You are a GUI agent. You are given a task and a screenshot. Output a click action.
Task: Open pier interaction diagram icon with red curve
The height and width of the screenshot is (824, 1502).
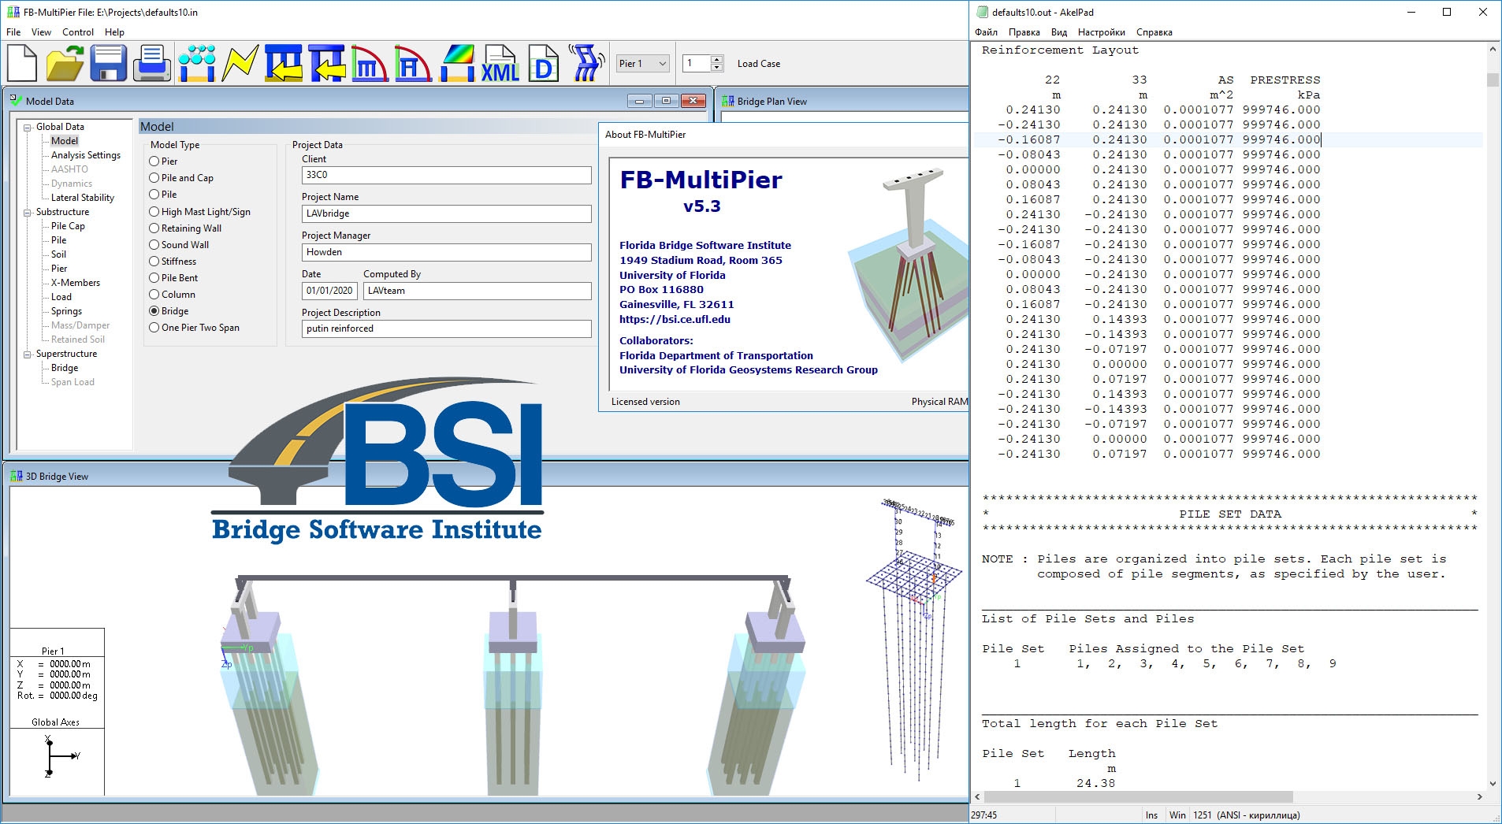coord(413,63)
